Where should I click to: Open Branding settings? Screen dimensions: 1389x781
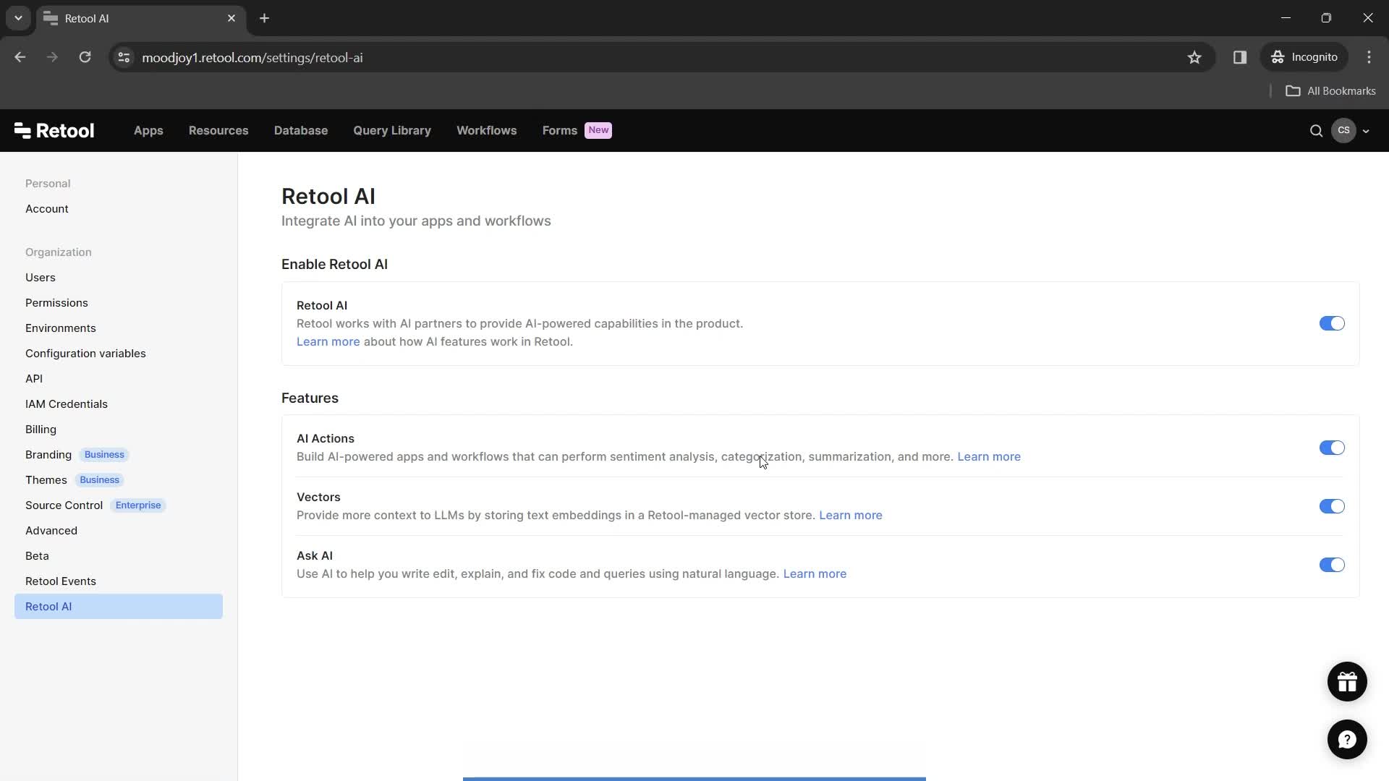(48, 455)
